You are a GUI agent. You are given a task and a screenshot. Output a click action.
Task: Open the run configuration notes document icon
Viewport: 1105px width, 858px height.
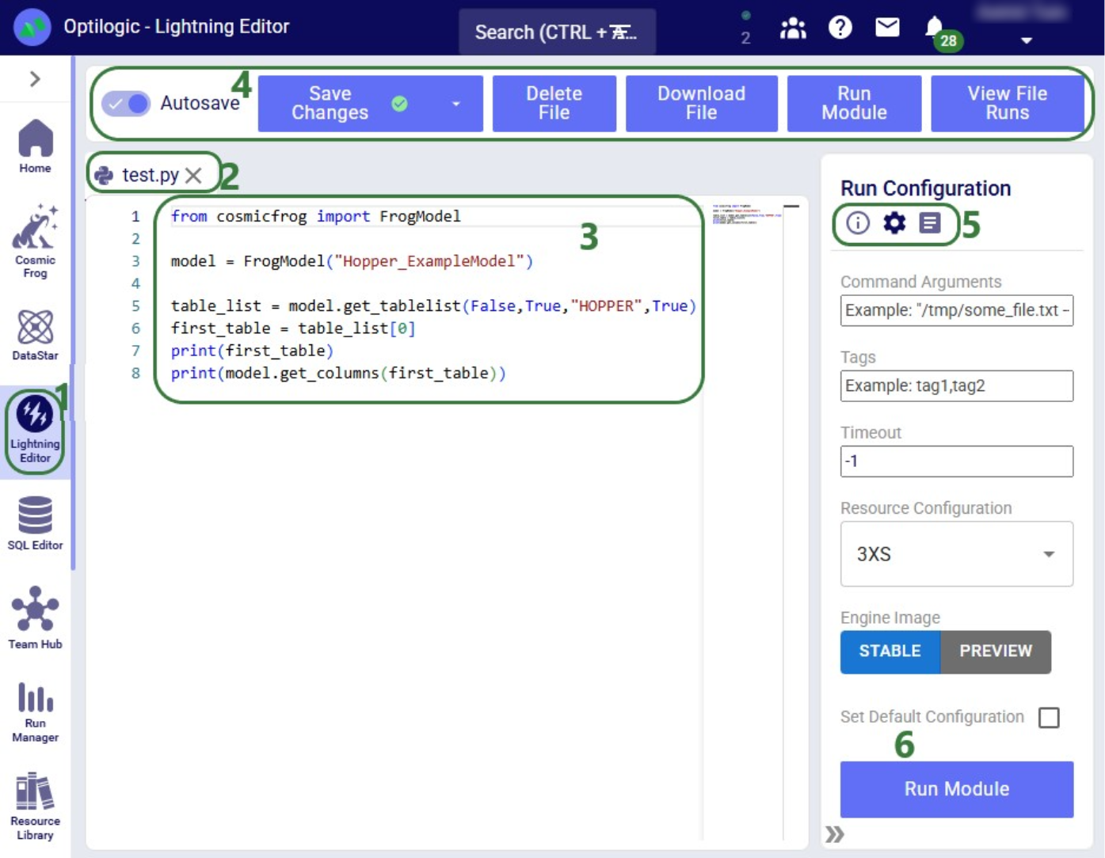930,223
